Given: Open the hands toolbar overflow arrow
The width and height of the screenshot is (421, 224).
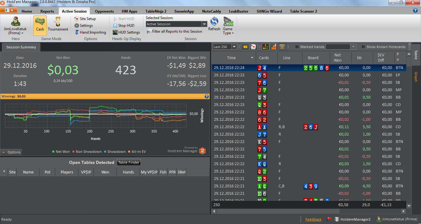Looking at the screenshot, I should pyautogui.click(x=409, y=47).
